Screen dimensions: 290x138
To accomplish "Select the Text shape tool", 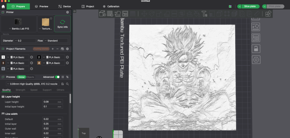I will (204, 13).
